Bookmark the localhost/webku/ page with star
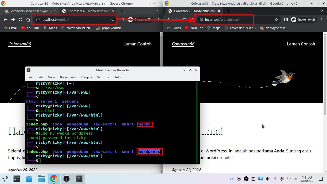Viewport: 327px width, 184px height. pyautogui.click(x=113, y=20)
